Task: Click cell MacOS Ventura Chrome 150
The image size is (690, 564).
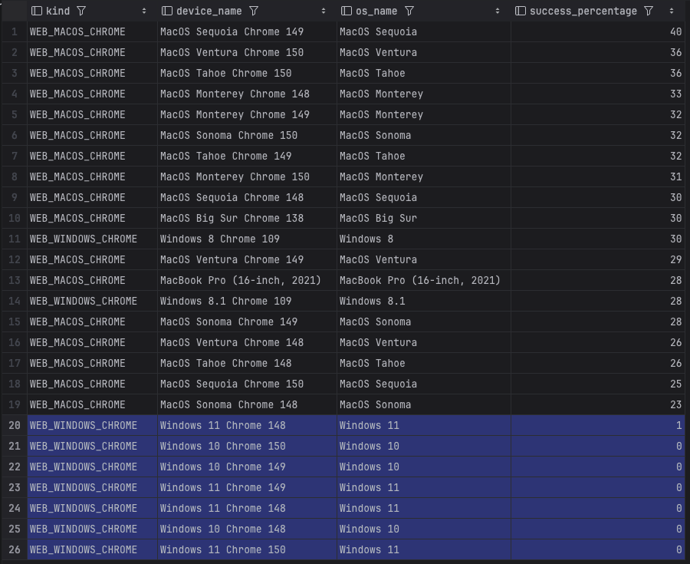Action: click(247, 52)
